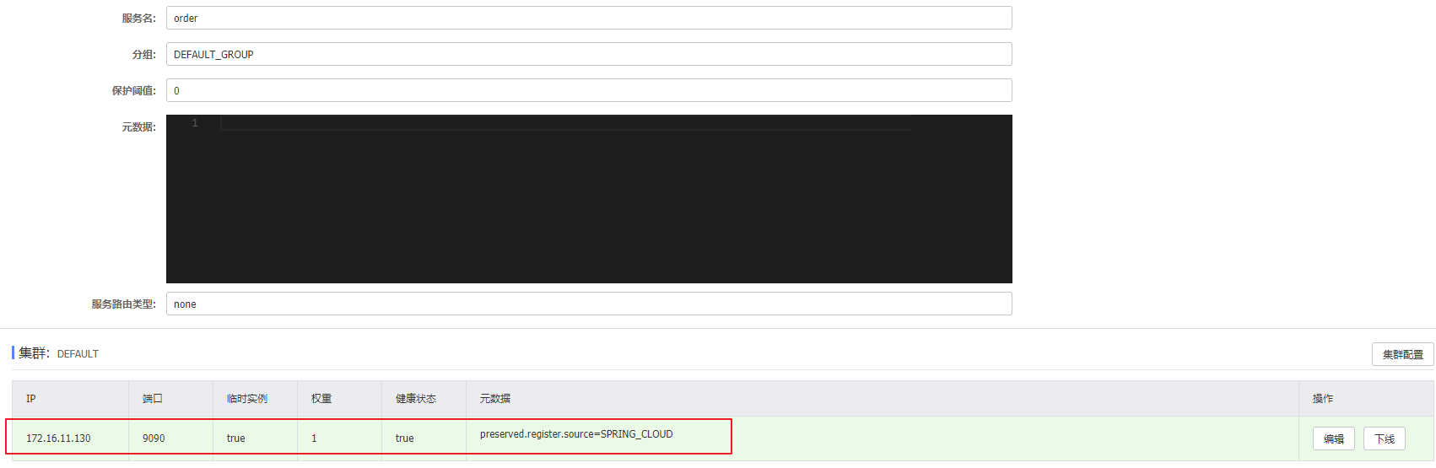
Task: Click the 编辑 button for the instance
Action: [1333, 438]
